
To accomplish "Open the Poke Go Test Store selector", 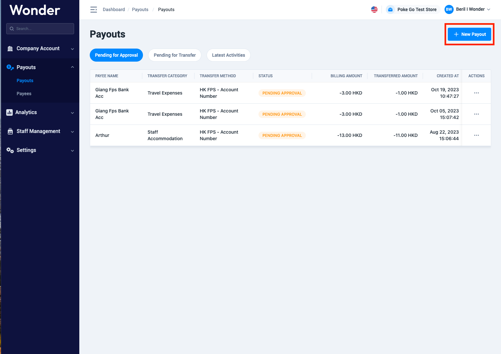I will [413, 9].
